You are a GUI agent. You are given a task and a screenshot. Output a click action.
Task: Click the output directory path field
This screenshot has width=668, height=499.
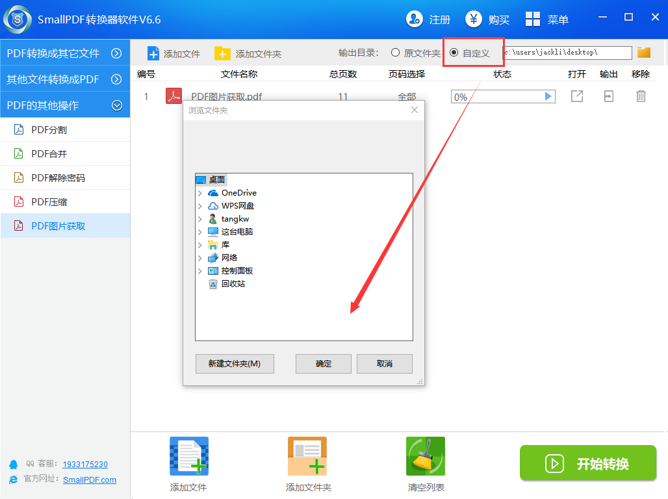click(567, 53)
